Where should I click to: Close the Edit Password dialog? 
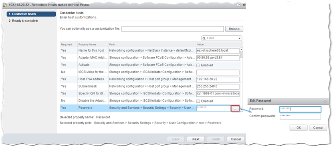click(x=325, y=101)
